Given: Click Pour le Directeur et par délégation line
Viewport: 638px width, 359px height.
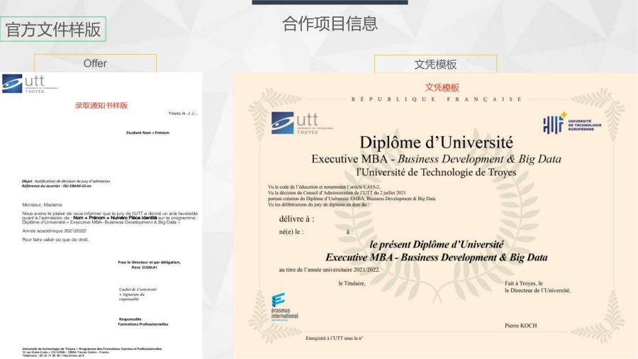Looking at the screenshot, I should point(149,263).
